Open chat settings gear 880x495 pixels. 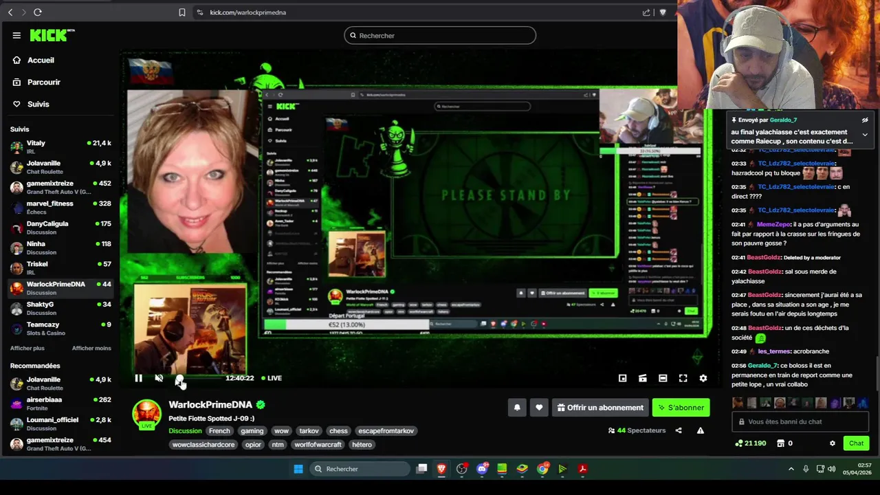click(x=833, y=443)
